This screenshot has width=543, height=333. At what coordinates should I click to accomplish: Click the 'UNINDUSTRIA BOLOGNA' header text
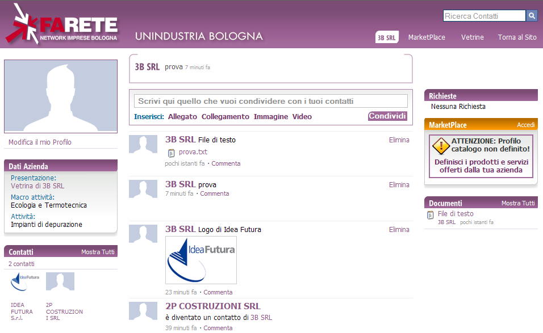(x=199, y=36)
